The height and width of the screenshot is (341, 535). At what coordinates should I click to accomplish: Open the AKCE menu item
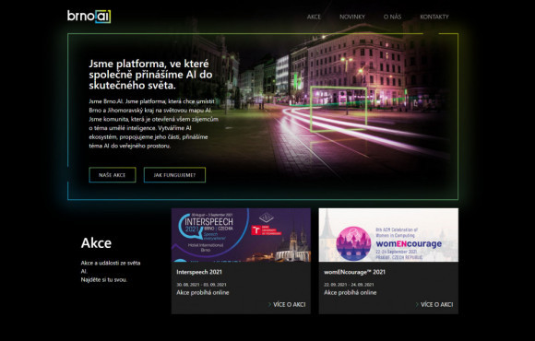tap(314, 17)
